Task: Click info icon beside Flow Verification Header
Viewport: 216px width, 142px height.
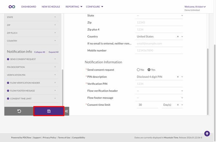Action: coord(8,83)
